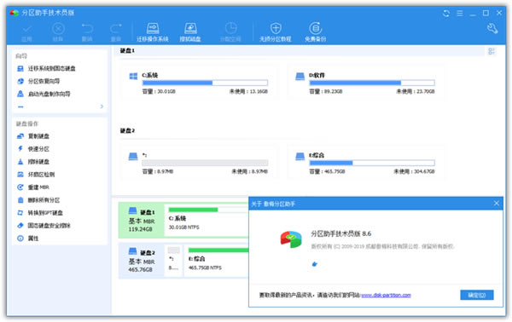Start Migrate System to SSD (迁移系统到固态硬盘) wizard
512x322 pixels.
point(46,68)
